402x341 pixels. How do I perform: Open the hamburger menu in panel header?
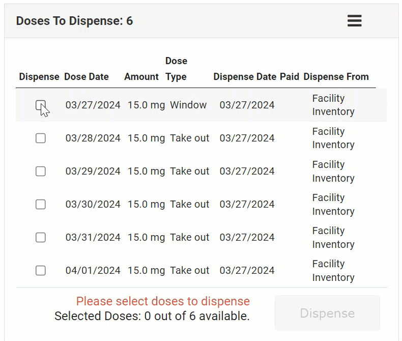point(354,21)
